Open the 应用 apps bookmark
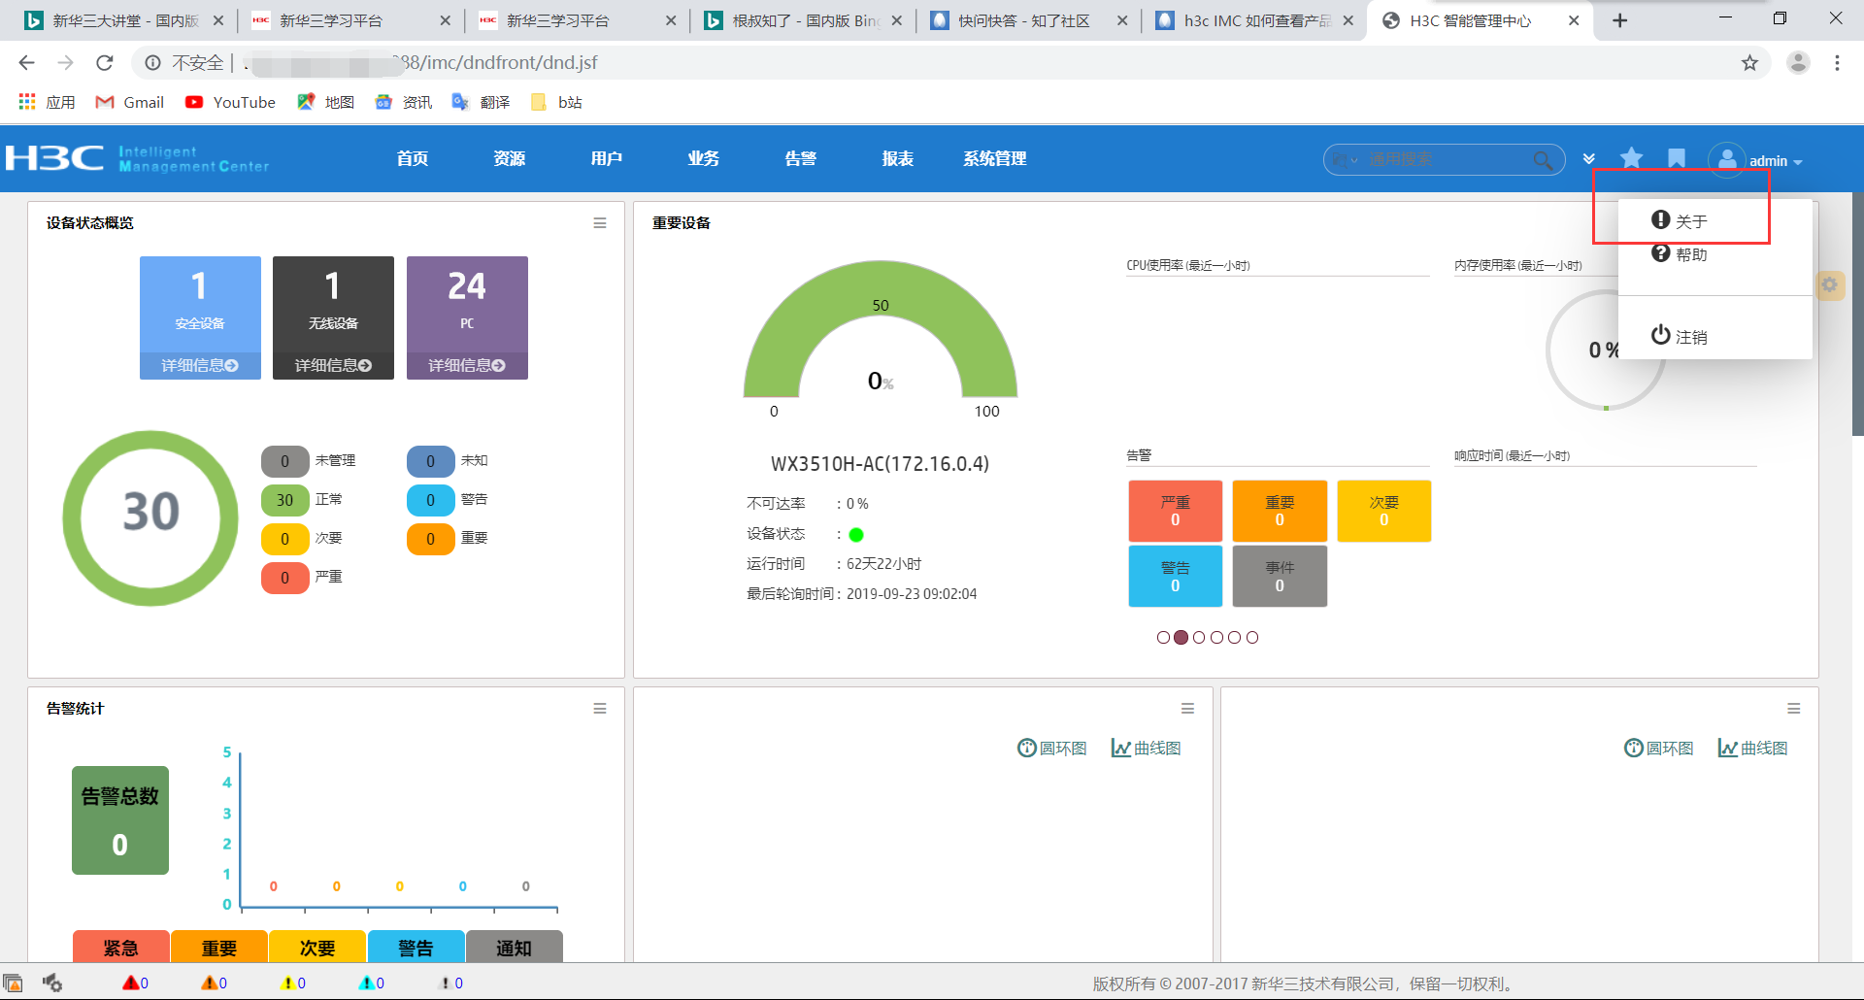The image size is (1864, 1000). tap(47, 102)
